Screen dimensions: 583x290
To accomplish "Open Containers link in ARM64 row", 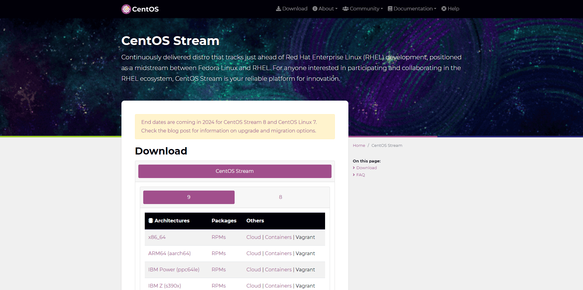I will pyautogui.click(x=278, y=253).
